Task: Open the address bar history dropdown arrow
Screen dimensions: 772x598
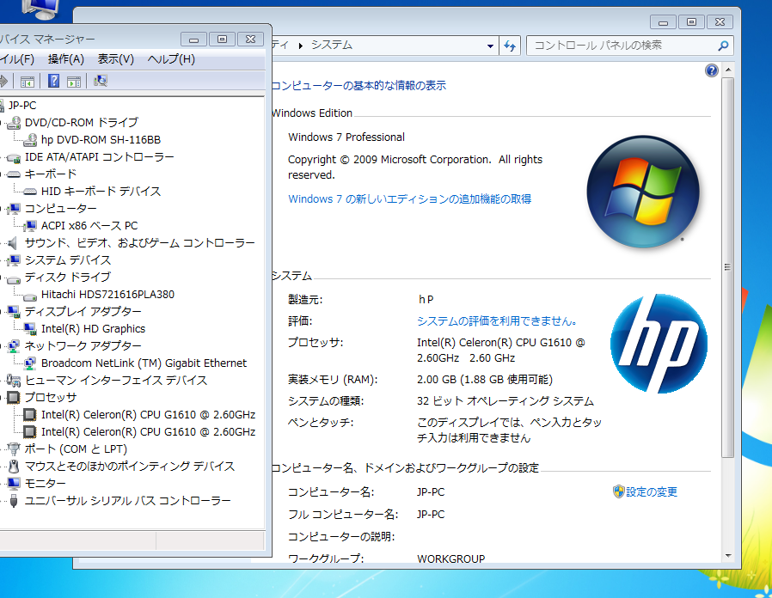Action: [490, 46]
